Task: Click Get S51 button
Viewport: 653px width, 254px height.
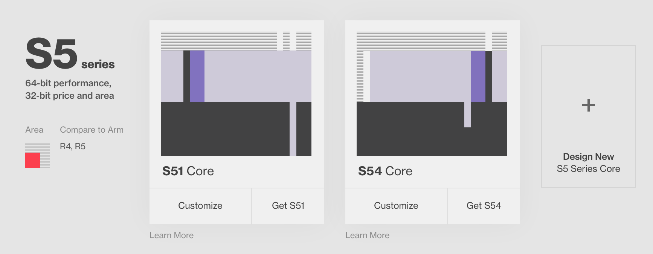Action: tap(288, 206)
